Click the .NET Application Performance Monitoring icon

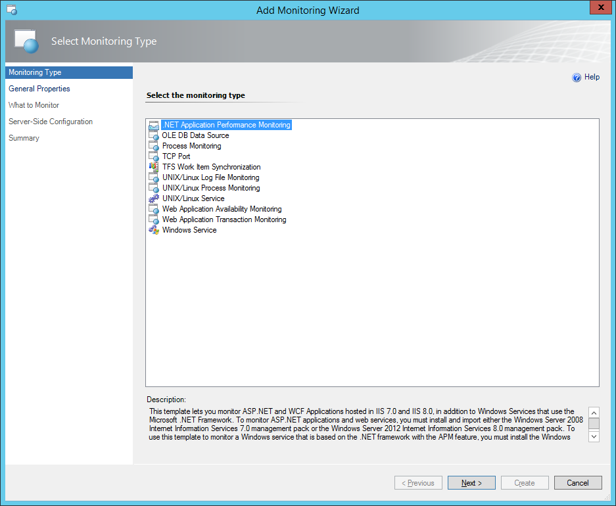154,125
